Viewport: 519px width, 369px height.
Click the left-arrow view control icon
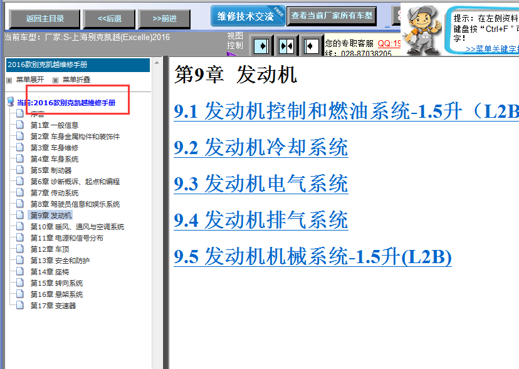click(x=311, y=46)
